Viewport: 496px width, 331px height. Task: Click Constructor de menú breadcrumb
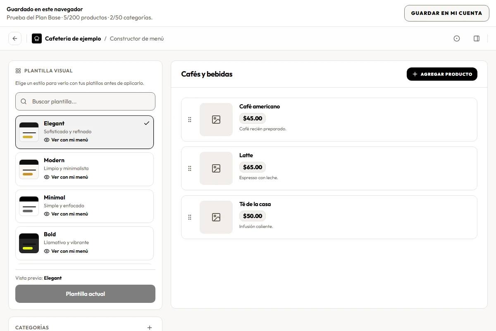coord(137,38)
